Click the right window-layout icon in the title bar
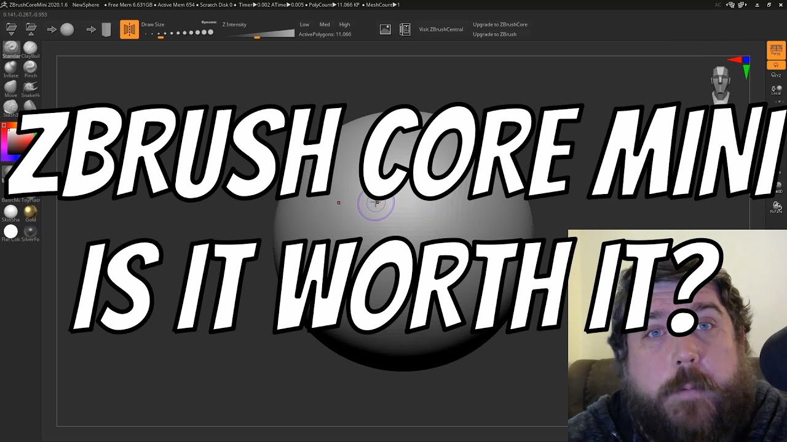Image resolution: width=787 pixels, height=442 pixels. (742, 5)
